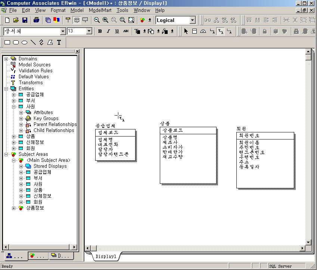Viewport: 317px width, 270px height.
Task: Open the Tools menu
Action: (122, 10)
